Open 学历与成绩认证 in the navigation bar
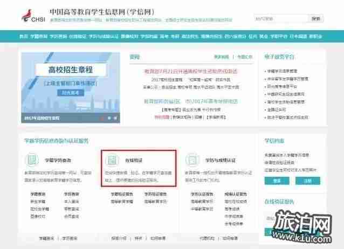The height and width of the screenshot is (249, 344). pyautogui.click(x=104, y=37)
